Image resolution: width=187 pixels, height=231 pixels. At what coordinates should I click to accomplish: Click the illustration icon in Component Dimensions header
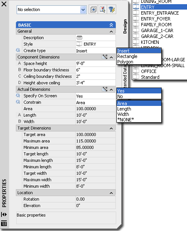click(x=105, y=57)
